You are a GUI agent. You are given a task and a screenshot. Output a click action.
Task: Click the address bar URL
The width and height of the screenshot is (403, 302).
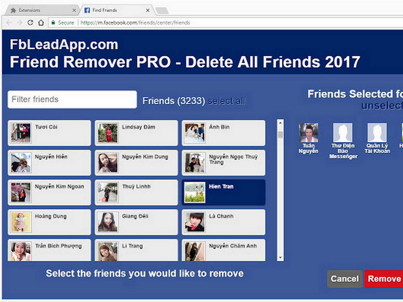click(135, 22)
